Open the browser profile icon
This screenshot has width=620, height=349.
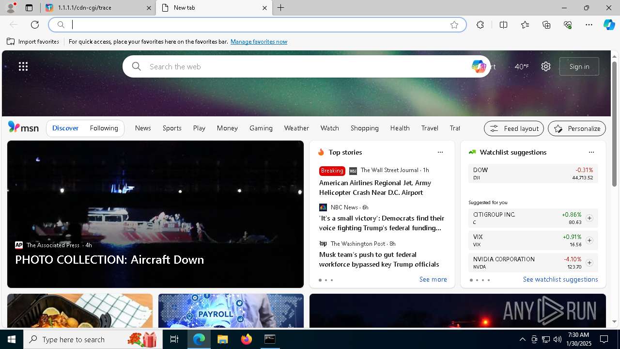tap(10, 8)
